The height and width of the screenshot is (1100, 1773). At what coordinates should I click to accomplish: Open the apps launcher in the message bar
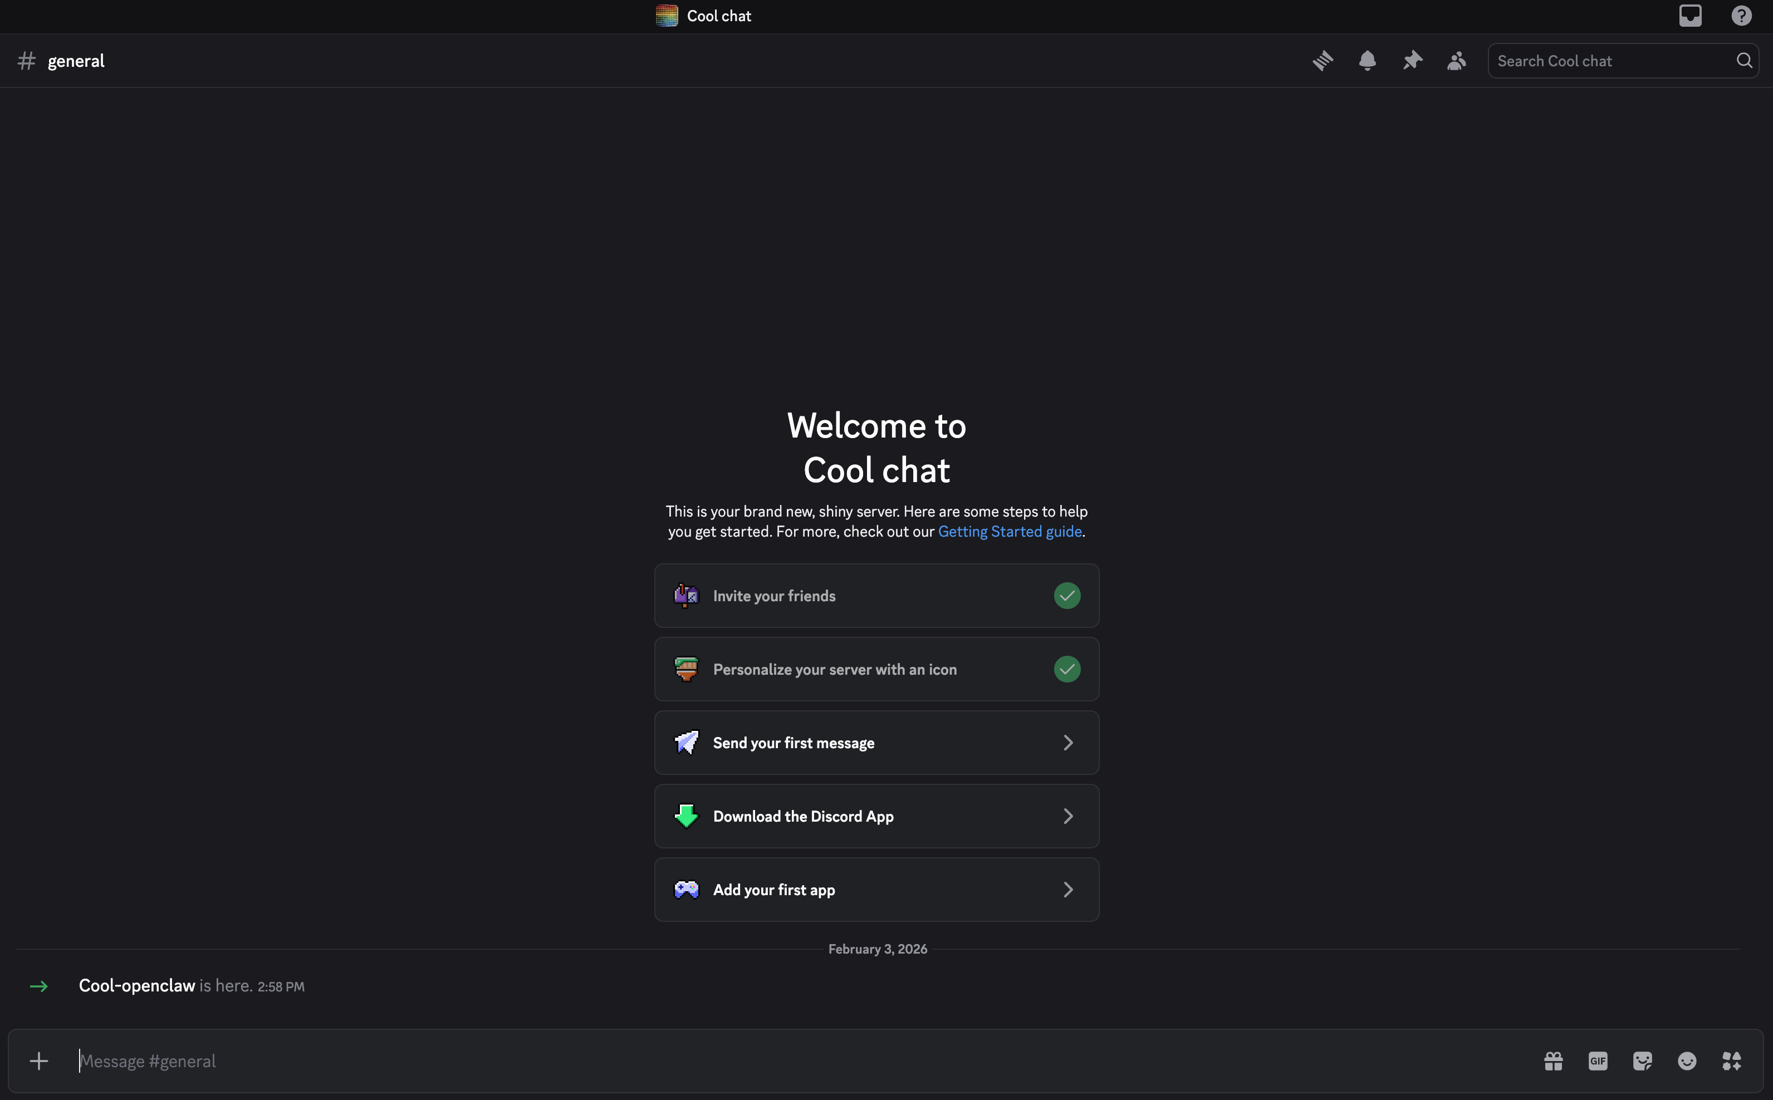pos(1733,1060)
